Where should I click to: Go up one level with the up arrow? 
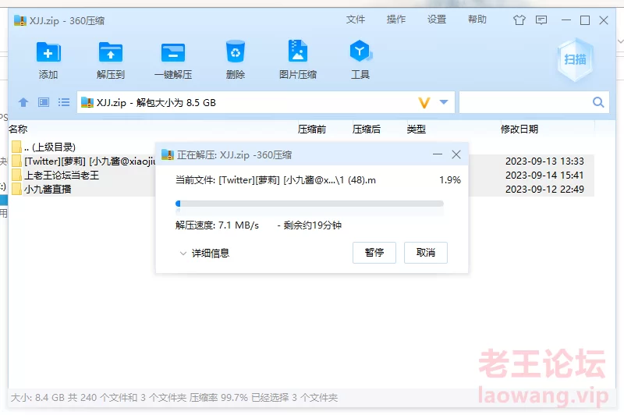click(23, 102)
